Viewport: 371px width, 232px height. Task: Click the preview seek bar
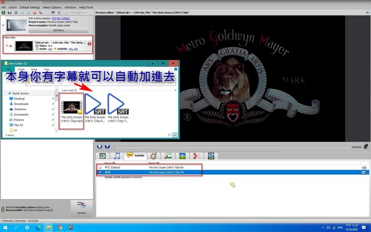click(x=232, y=147)
